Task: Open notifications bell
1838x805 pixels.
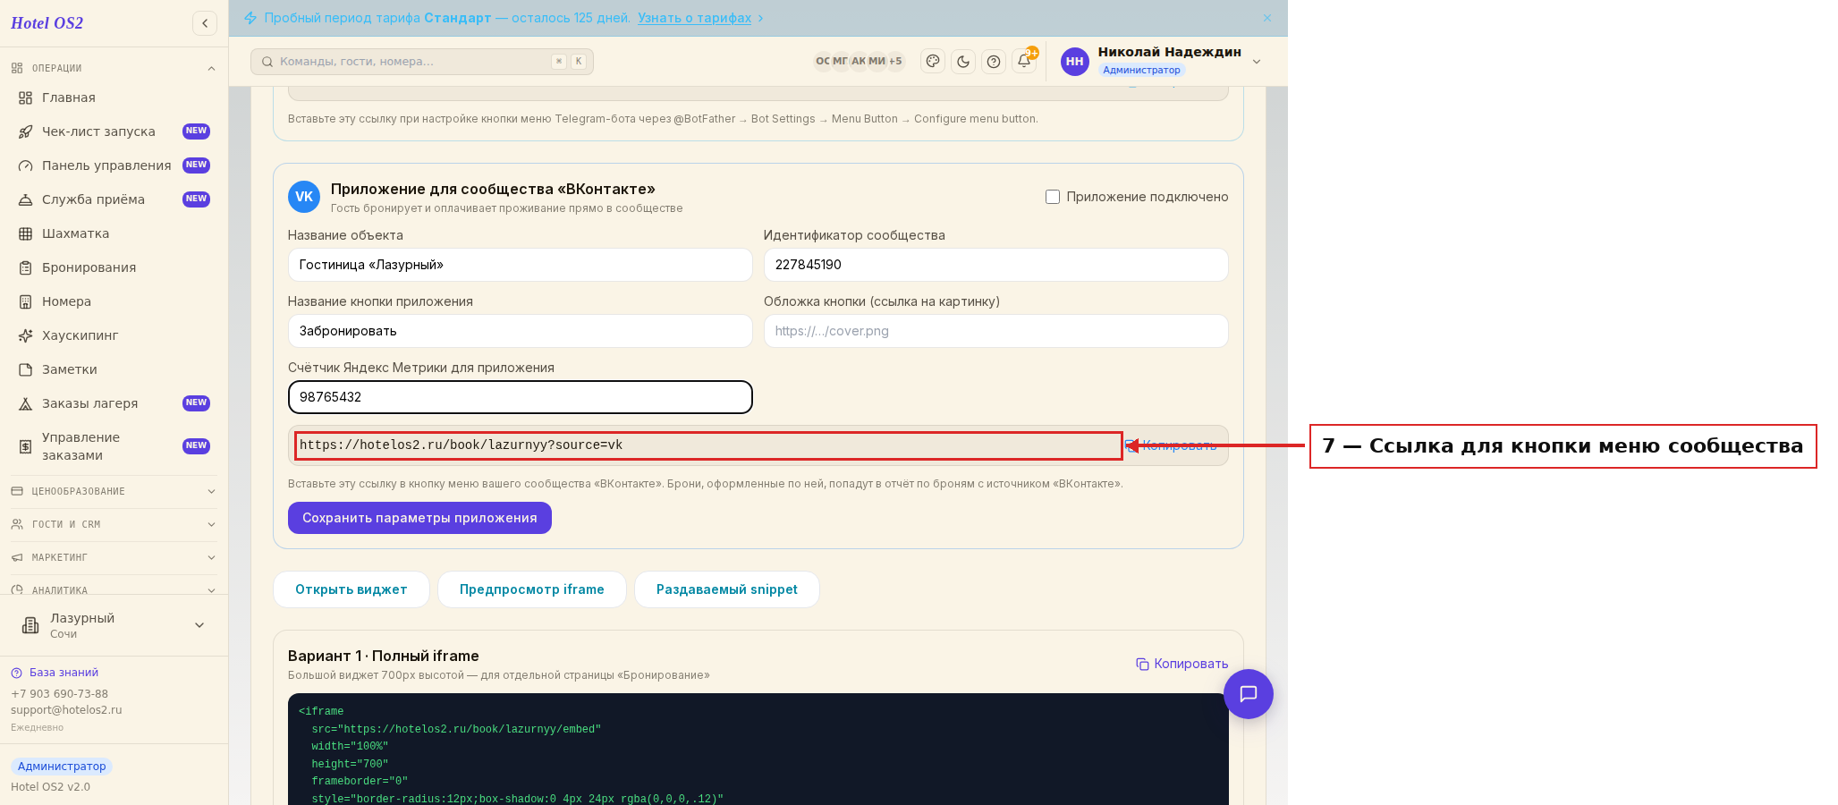Action: point(1024,62)
